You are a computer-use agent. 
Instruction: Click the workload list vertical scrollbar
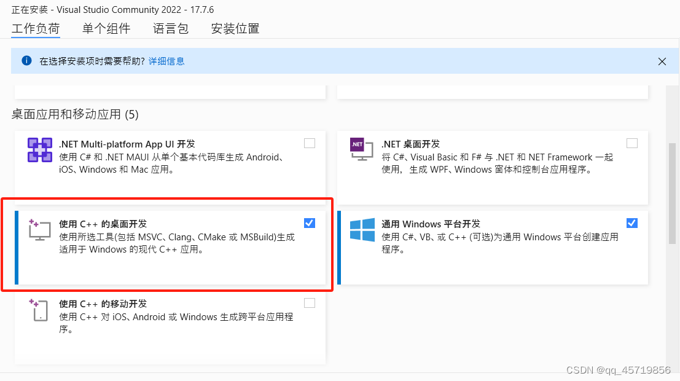coord(672,193)
